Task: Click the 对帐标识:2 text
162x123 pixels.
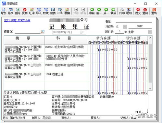Action: (11, 107)
